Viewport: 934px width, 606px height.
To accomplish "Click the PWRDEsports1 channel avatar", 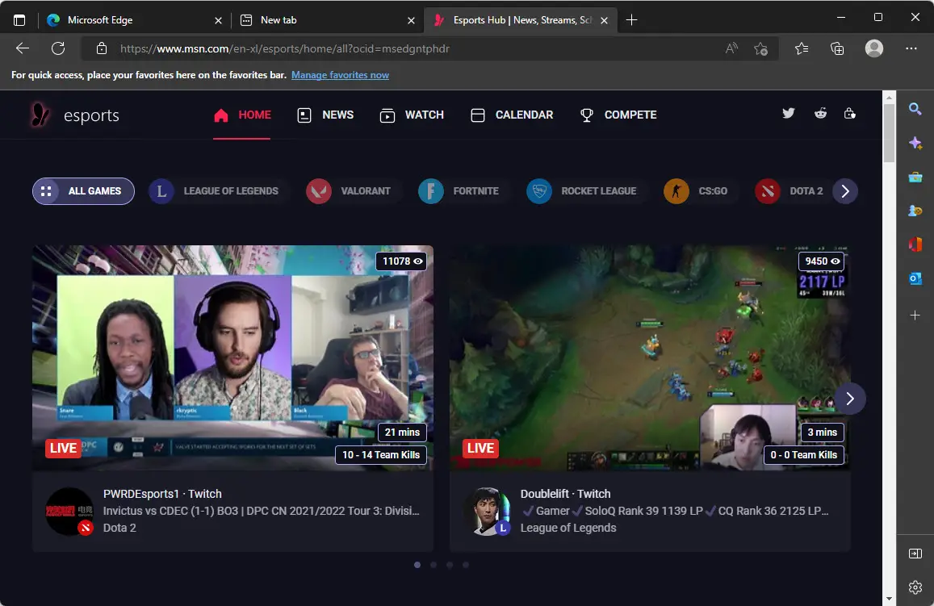I will click(69, 511).
